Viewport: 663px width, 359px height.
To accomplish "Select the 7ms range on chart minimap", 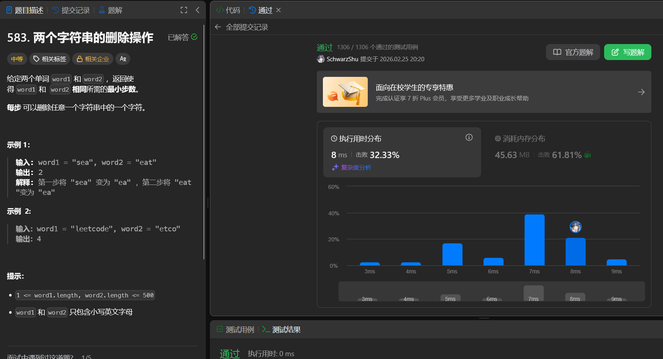I will coord(533,293).
